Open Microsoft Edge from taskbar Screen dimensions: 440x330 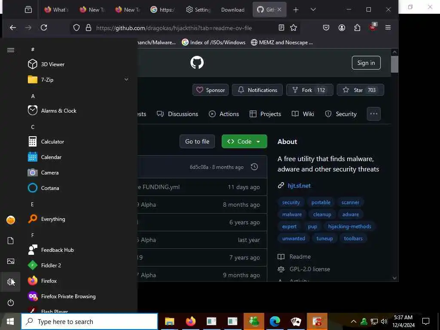(x=275, y=321)
